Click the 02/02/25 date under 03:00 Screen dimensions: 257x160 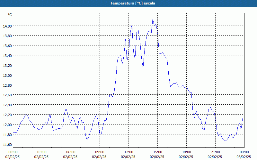[x=41, y=157]
